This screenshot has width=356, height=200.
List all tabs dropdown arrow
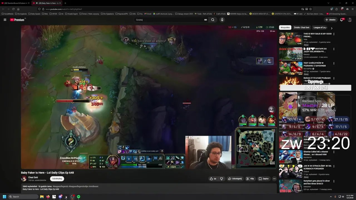pos(328,3)
